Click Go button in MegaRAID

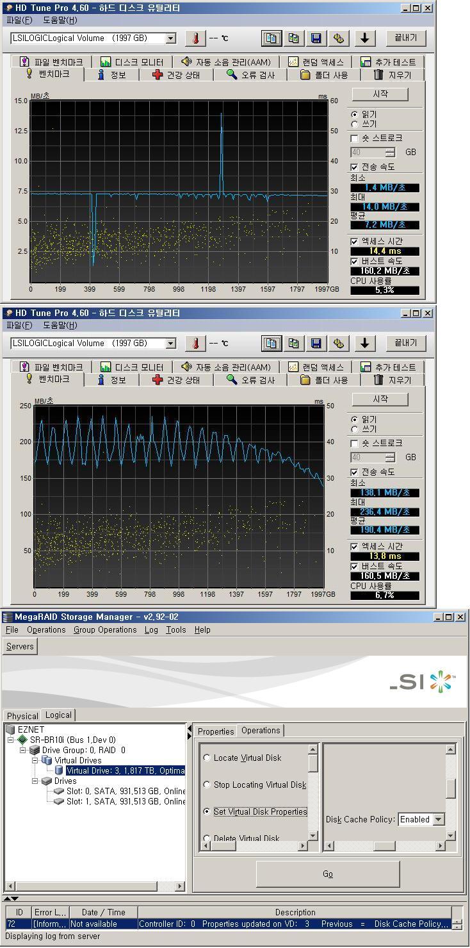328,874
